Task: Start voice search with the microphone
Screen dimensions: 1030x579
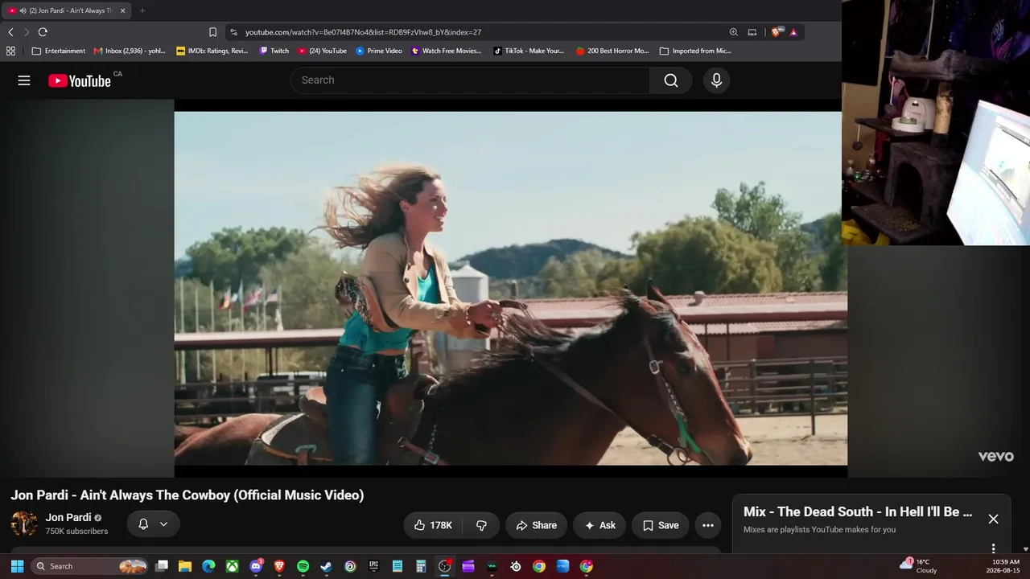Action: (x=716, y=80)
